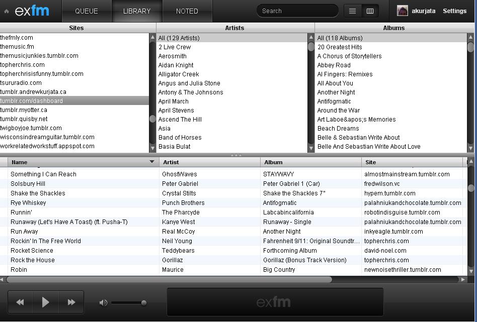Sort tracks by the Album column
This screenshot has width=477, height=322.
tap(310, 162)
